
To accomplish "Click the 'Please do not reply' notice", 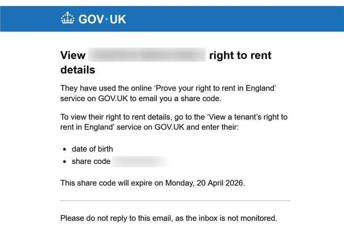I will tap(169, 217).
